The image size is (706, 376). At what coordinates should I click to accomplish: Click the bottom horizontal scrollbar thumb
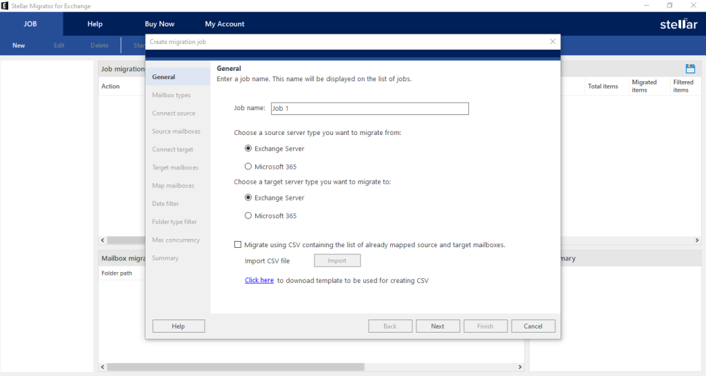236,367
